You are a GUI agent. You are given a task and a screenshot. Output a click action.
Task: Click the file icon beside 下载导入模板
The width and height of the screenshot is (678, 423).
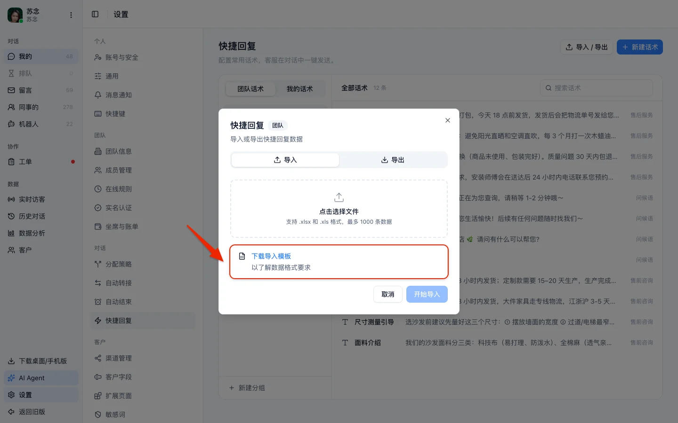coord(242,256)
